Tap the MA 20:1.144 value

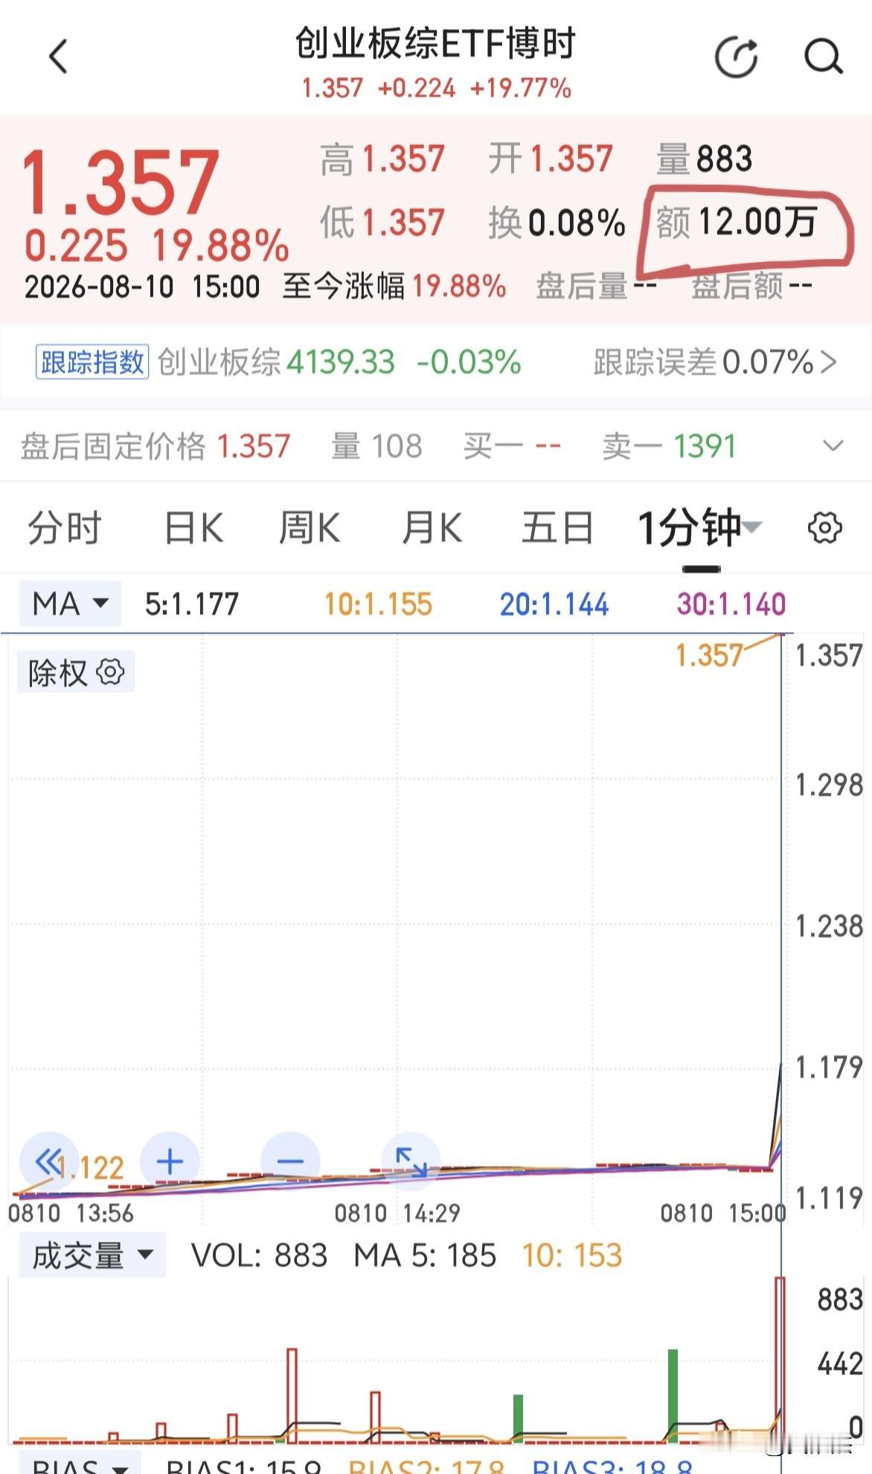[x=554, y=604]
